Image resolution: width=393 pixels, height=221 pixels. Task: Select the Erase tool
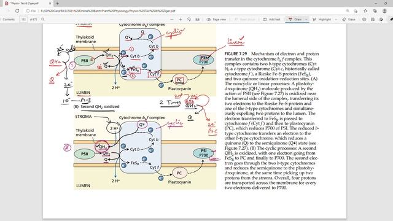[349, 19]
